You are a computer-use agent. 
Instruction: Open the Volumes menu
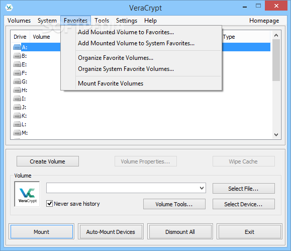coord(19,21)
